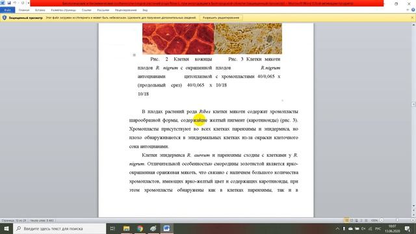
Task: Click the zoom slider handle
Action: point(397,220)
